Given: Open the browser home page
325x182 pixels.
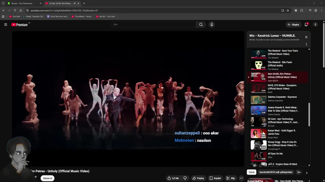Looking at the screenshot, I should pyautogui.click(x=21, y=10).
